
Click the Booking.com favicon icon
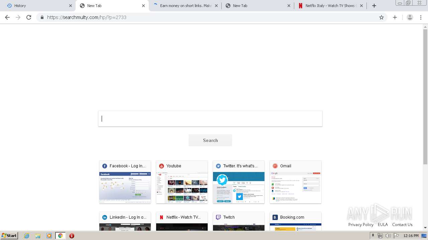point(275,217)
